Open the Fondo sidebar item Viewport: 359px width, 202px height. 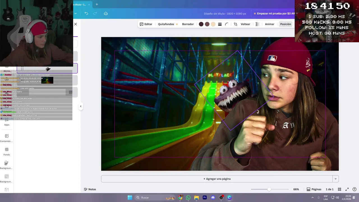coord(7,152)
